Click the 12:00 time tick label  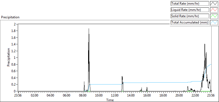click(115, 96)
